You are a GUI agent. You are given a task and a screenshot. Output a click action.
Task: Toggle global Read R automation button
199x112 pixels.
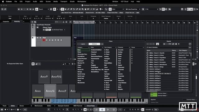[27, 9]
